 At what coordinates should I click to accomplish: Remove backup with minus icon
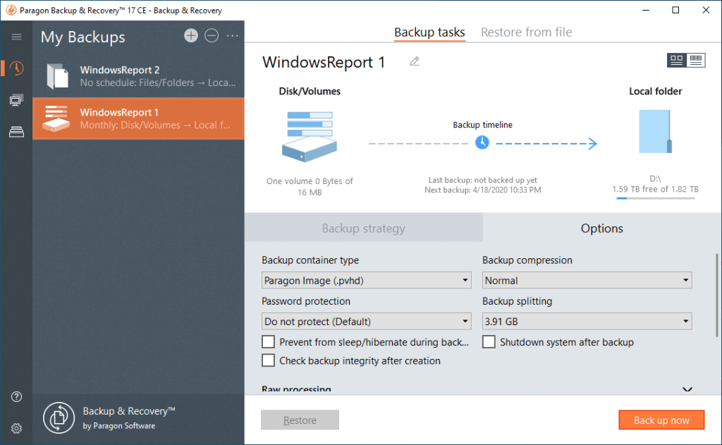pyautogui.click(x=212, y=35)
